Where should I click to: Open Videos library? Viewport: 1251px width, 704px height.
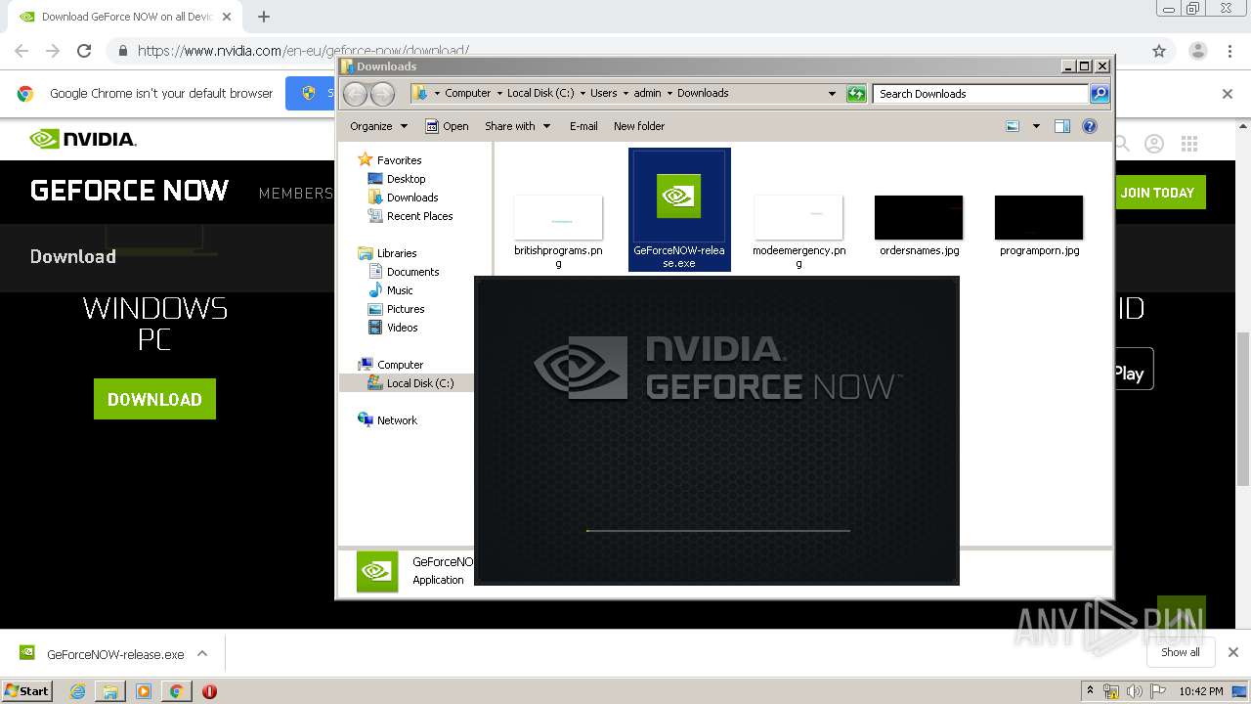pyautogui.click(x=393, y=328)
